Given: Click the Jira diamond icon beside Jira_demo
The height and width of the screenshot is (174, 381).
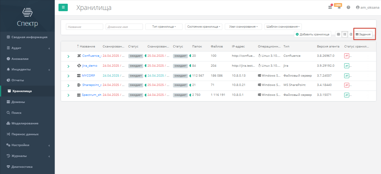Looking at the screenshot, I should tap(79, 66).
